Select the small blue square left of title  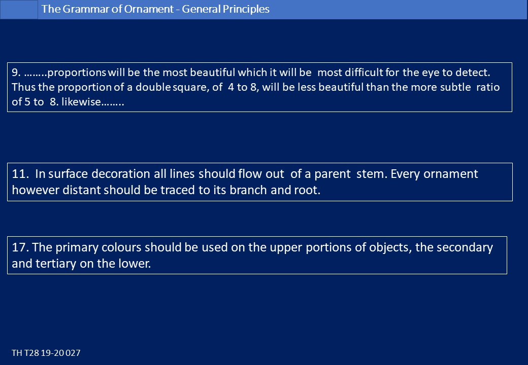tap(19, 10)
